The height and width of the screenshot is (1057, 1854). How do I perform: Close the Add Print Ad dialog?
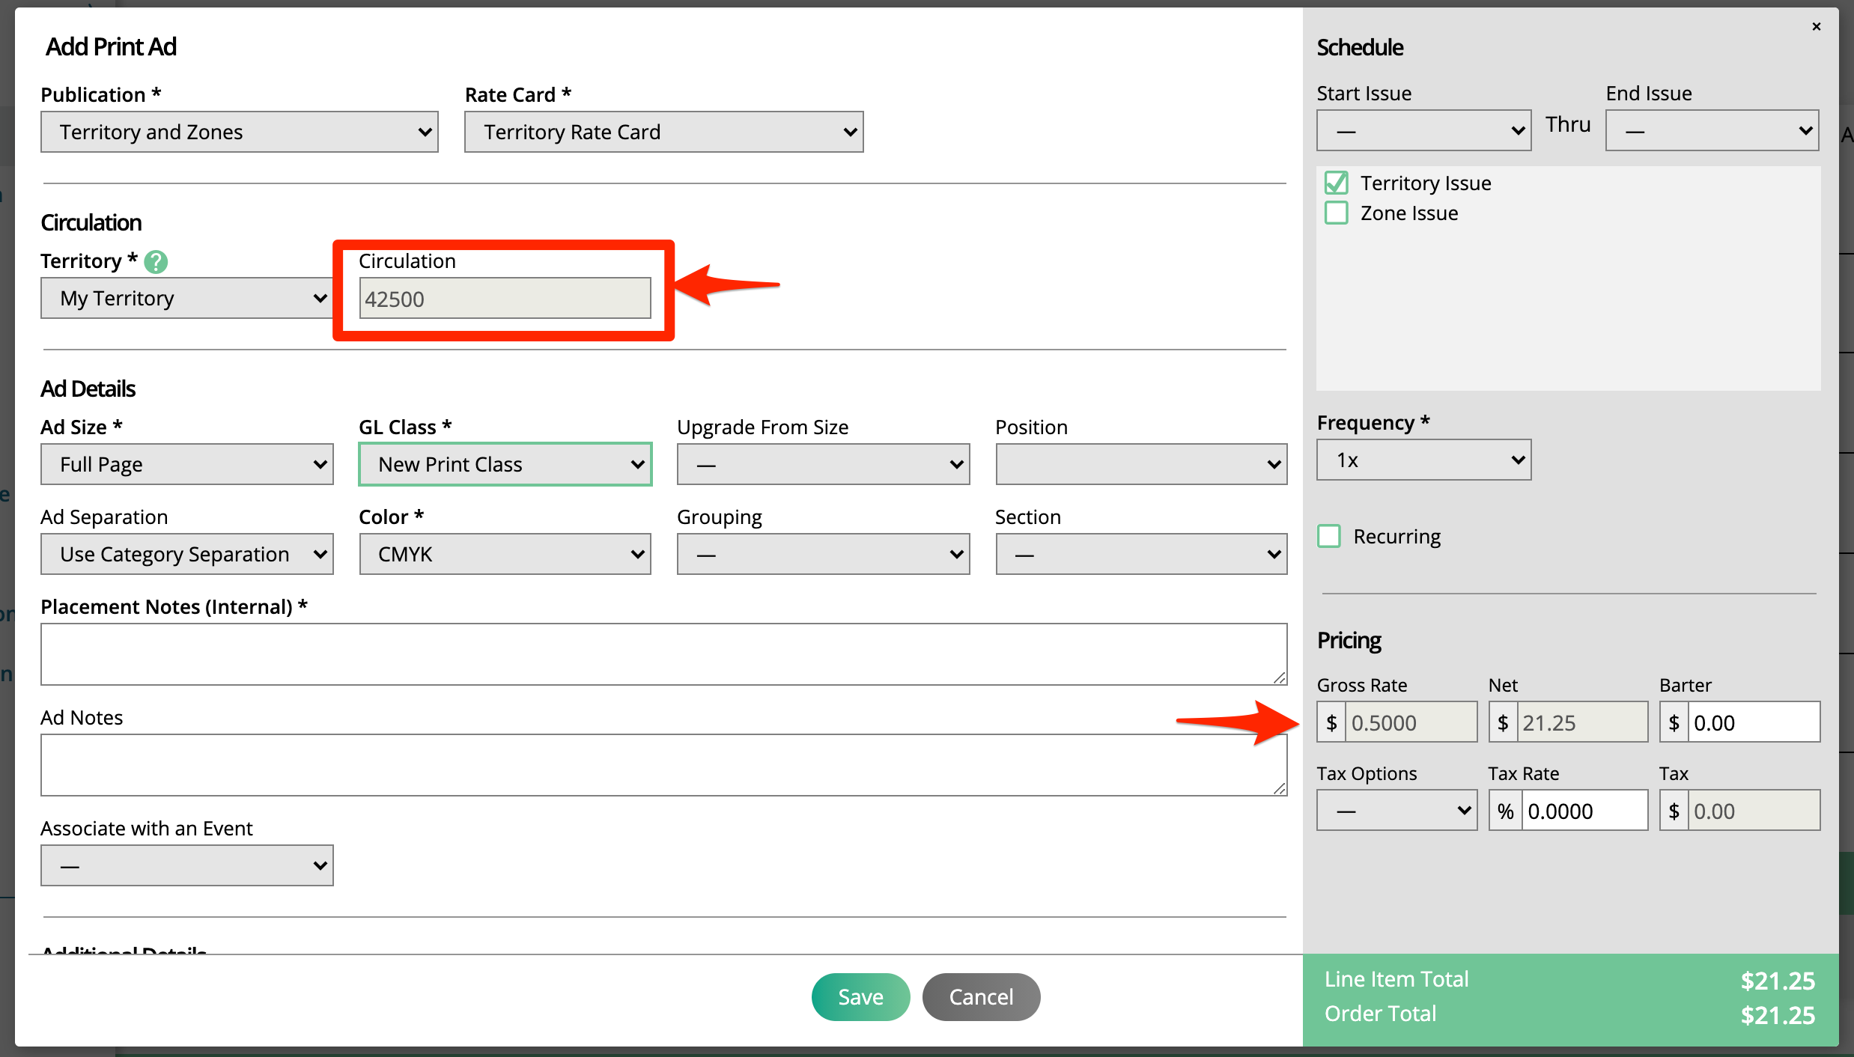(x=1816, y=27)
